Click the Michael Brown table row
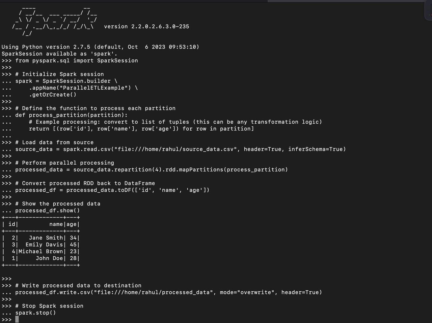The width and height of the screenshot is (432, 323). point(40,252)
